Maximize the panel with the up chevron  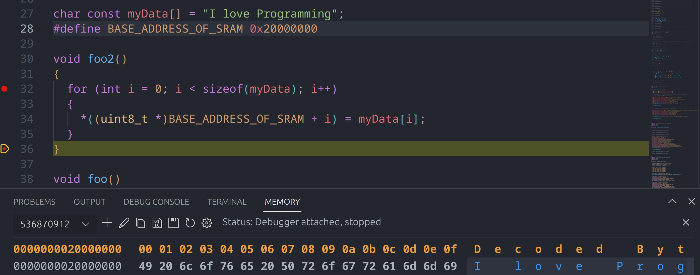click(672, 201)
